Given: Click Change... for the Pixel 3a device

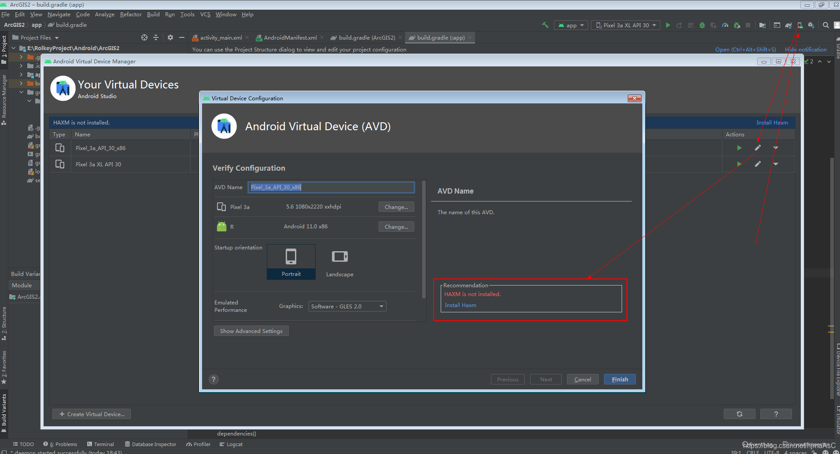Looking at the screenshot, I should coord(396,207).
